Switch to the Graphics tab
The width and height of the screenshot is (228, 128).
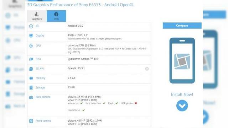point(37,16)
